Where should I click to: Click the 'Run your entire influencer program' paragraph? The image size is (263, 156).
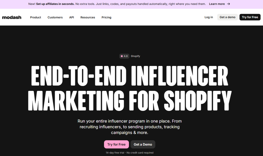(x=129, y=127)
